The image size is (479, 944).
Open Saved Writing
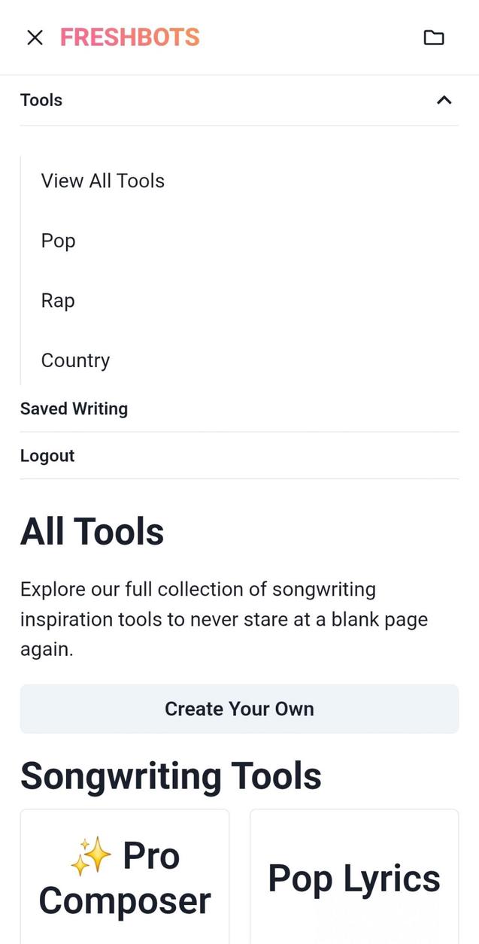[74, 408]
